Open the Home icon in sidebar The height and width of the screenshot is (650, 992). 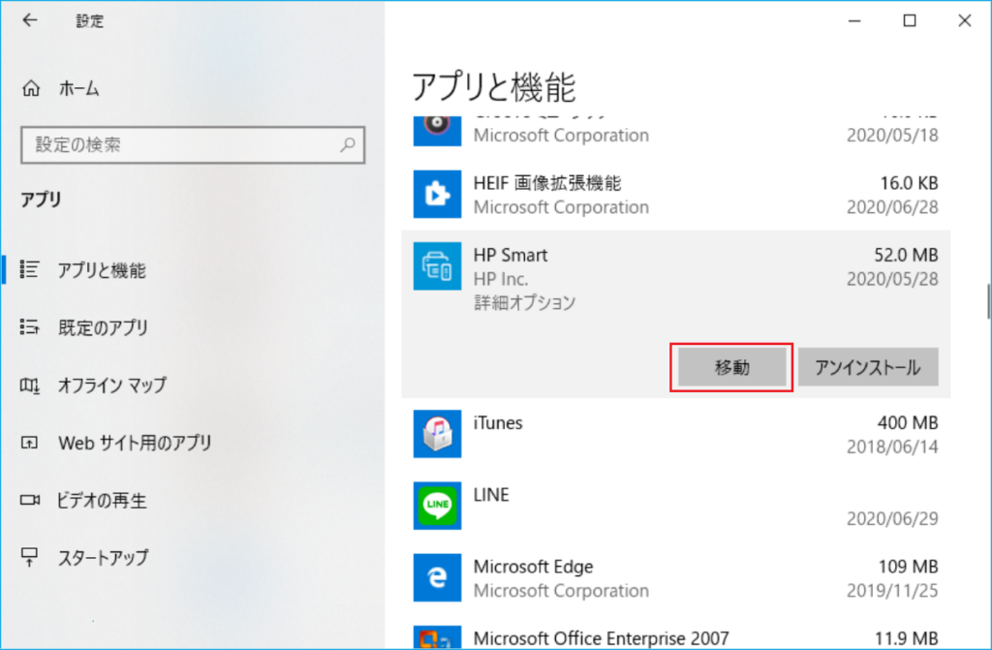(31, 88)
